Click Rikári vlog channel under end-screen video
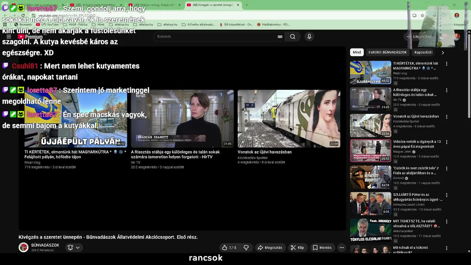Viewport: 471px width, 265px height. pyautogui.click(x=32, y=162)
